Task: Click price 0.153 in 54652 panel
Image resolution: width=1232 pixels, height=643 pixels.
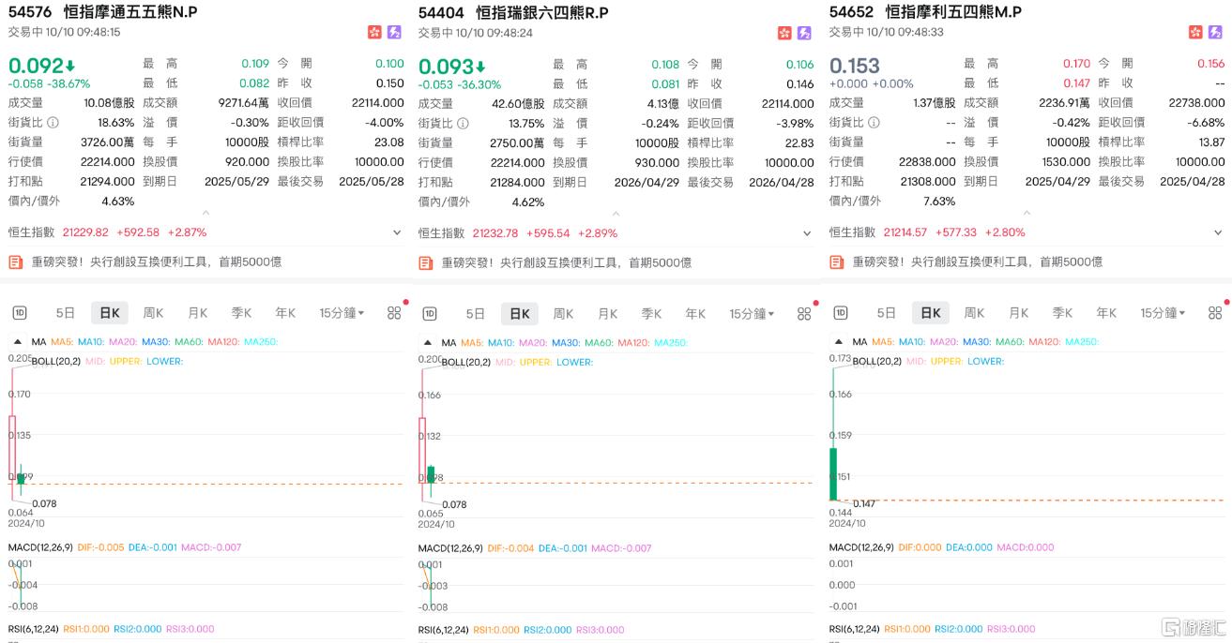Action: (x=855, y=66)
